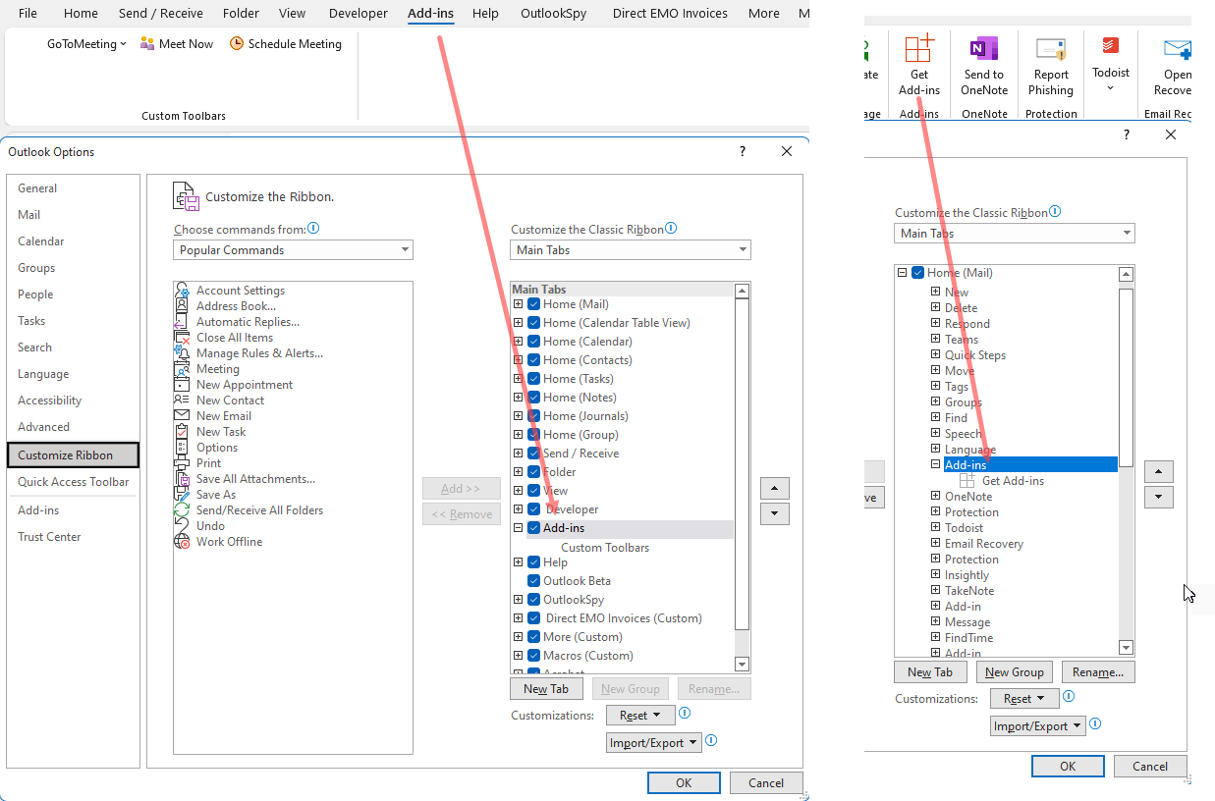Screen dimensions: 1215x801
Task: Click Report Phishing ribbon icon
Action: tap(1051, 49)
